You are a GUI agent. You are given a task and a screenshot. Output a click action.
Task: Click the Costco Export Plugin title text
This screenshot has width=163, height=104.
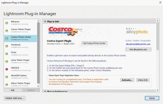[x=59, y=41]
